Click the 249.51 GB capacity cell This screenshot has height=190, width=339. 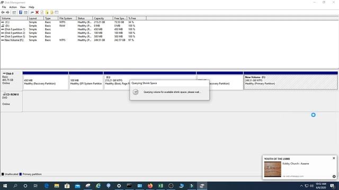point(99,40)
